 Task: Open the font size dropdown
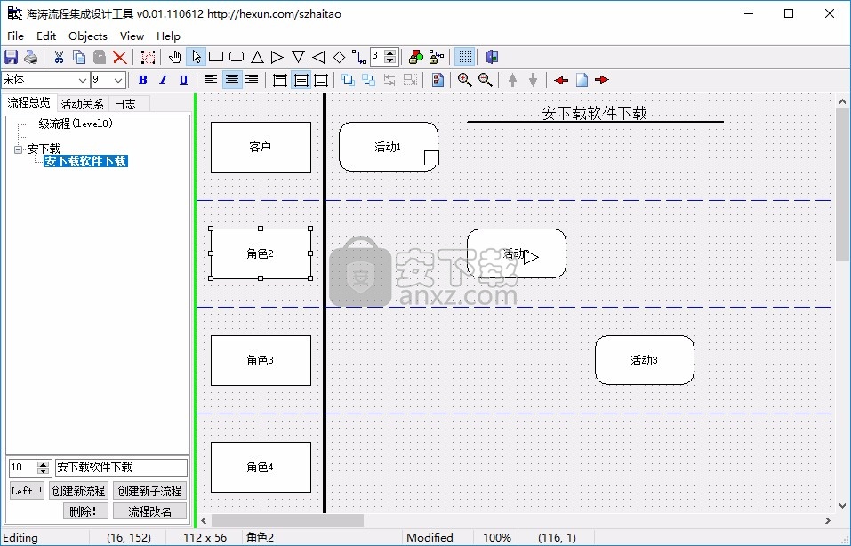[x=119, y=80]
